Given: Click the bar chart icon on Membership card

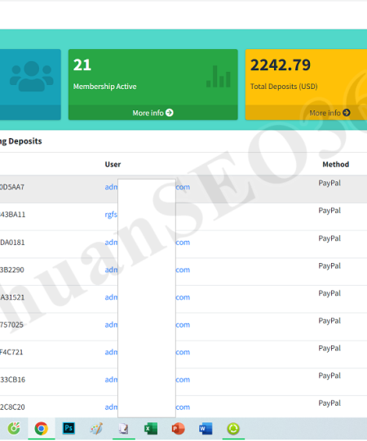Looking at the screenshot, I should 219,77.
